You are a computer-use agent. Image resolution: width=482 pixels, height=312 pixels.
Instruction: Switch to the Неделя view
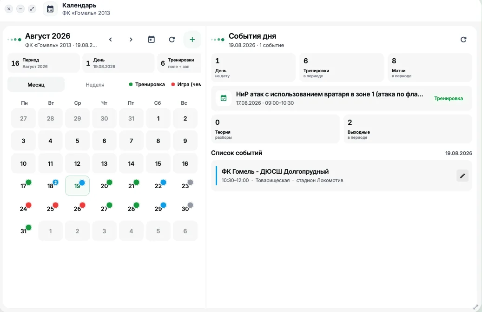click(95, 85)
